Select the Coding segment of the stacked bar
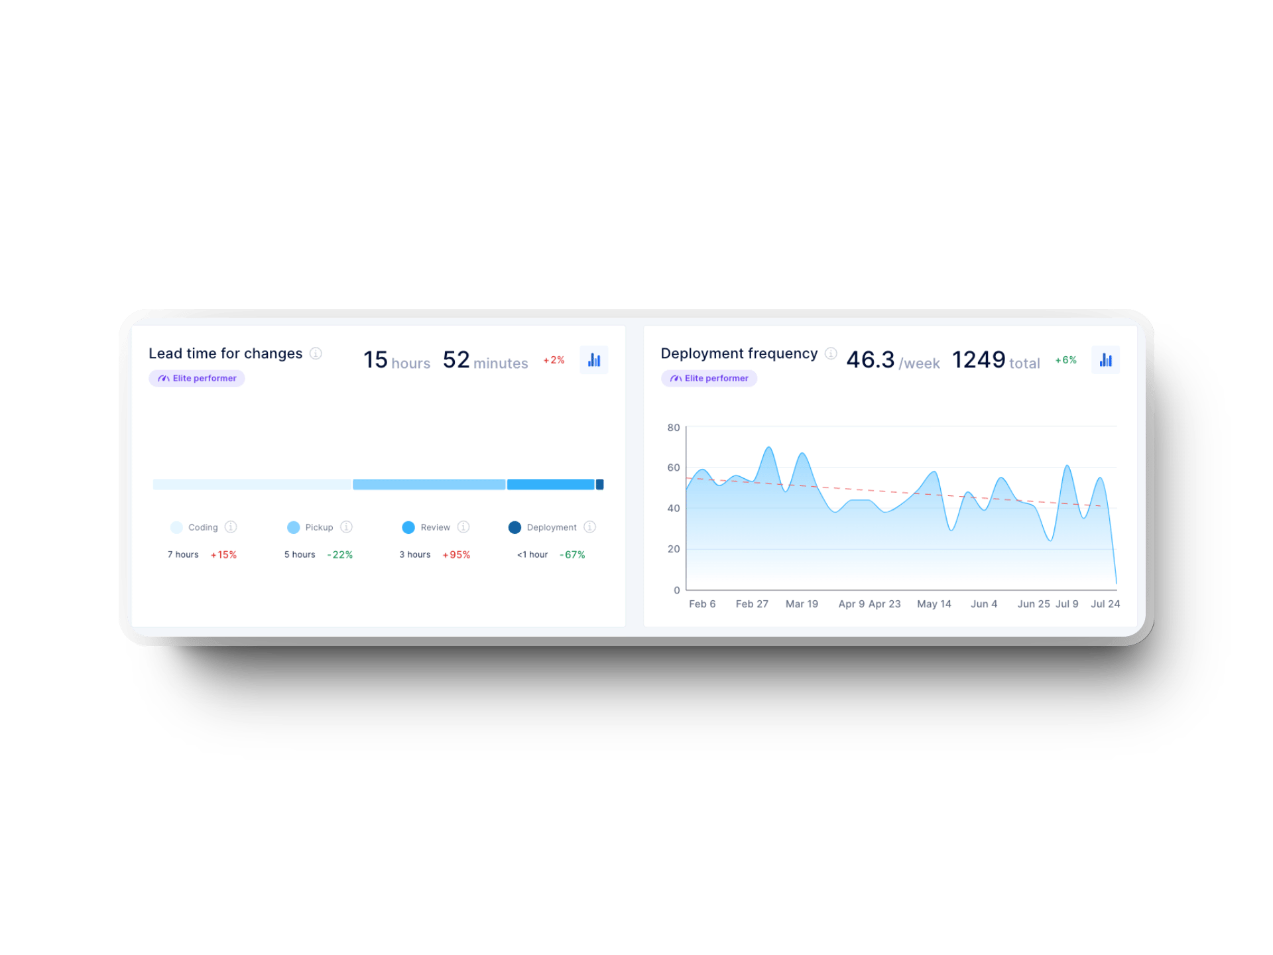 pos(251,485)
